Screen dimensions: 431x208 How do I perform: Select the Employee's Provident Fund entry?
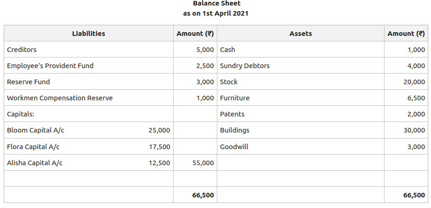click(x=50, y=66)
